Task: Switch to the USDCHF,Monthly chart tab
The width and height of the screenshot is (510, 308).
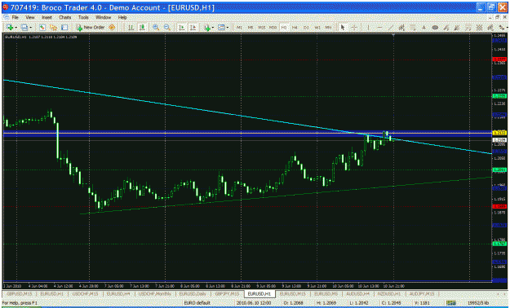Action: 154,293
